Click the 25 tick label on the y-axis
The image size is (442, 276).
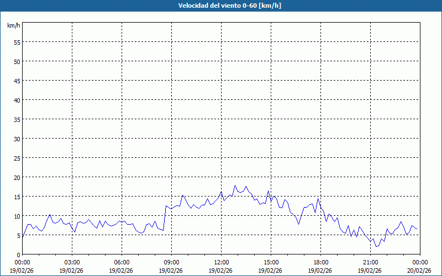click(17, 158)
